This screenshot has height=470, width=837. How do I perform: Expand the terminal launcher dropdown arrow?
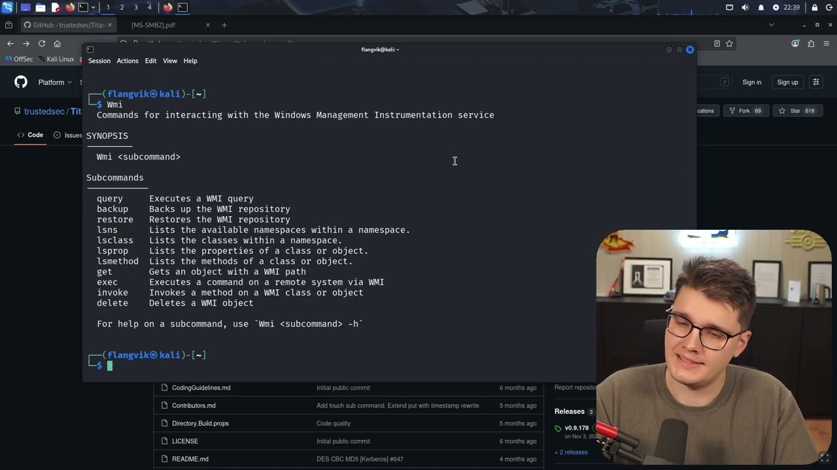(94, 7)
